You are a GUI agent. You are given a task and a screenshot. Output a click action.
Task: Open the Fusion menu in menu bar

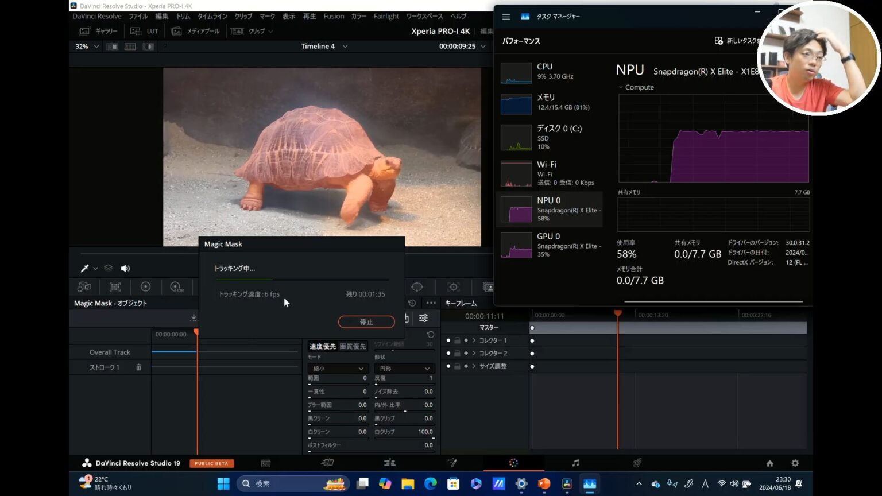pyautogui.click(x=334, y=17)
